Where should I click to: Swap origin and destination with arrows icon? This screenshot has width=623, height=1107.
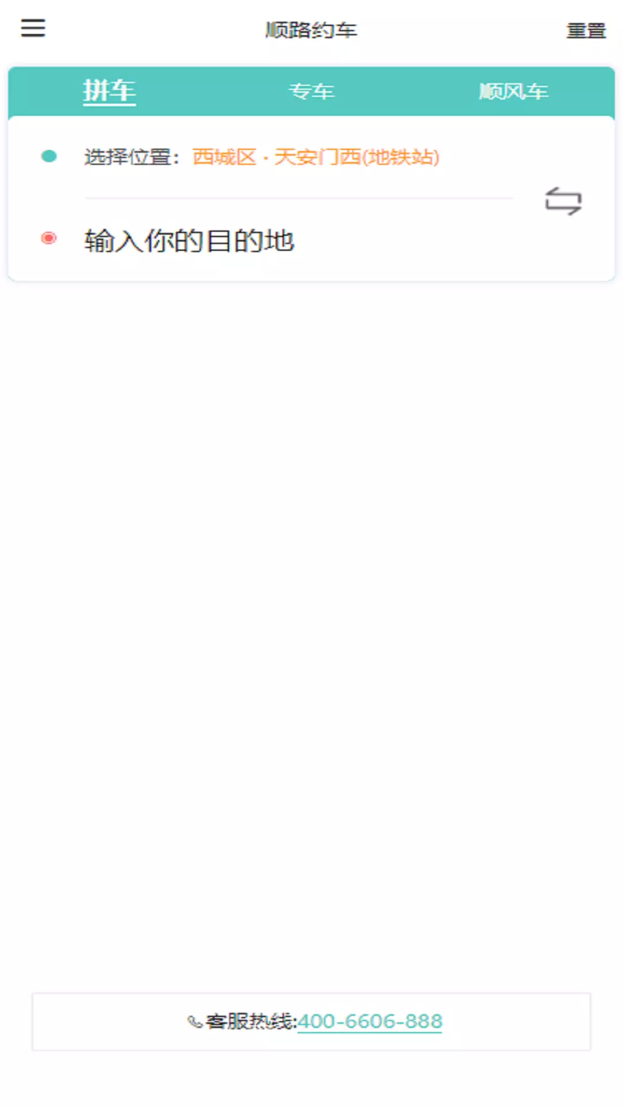563,201
